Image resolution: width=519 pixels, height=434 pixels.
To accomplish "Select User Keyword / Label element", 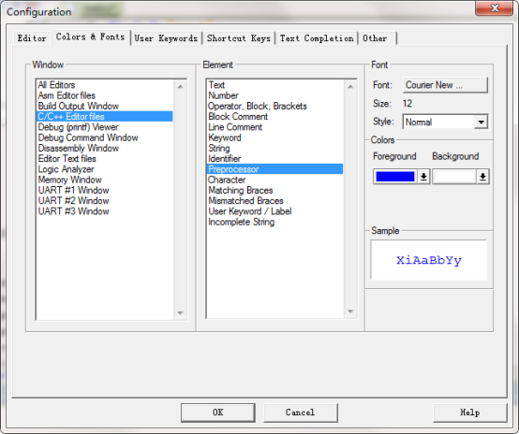I will (274, 211).
